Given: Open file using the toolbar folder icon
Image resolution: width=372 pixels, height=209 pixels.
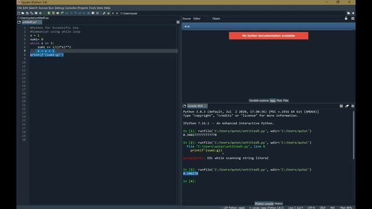Looking at the screenshot, I should coord(23,13).
